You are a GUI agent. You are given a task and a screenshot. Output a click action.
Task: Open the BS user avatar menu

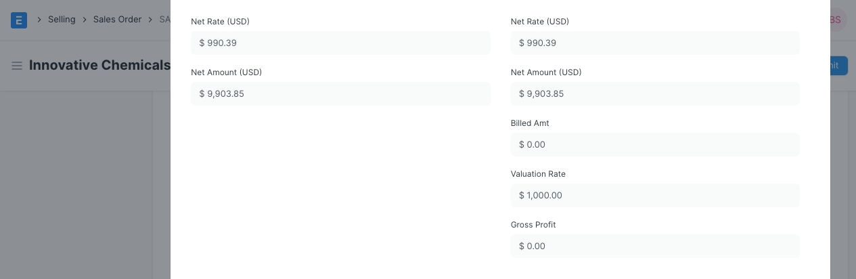(x=836, y=20)
